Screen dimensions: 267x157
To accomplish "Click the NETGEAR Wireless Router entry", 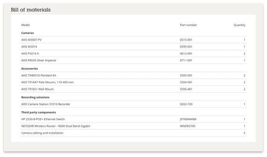I will (x=56, y=126).
